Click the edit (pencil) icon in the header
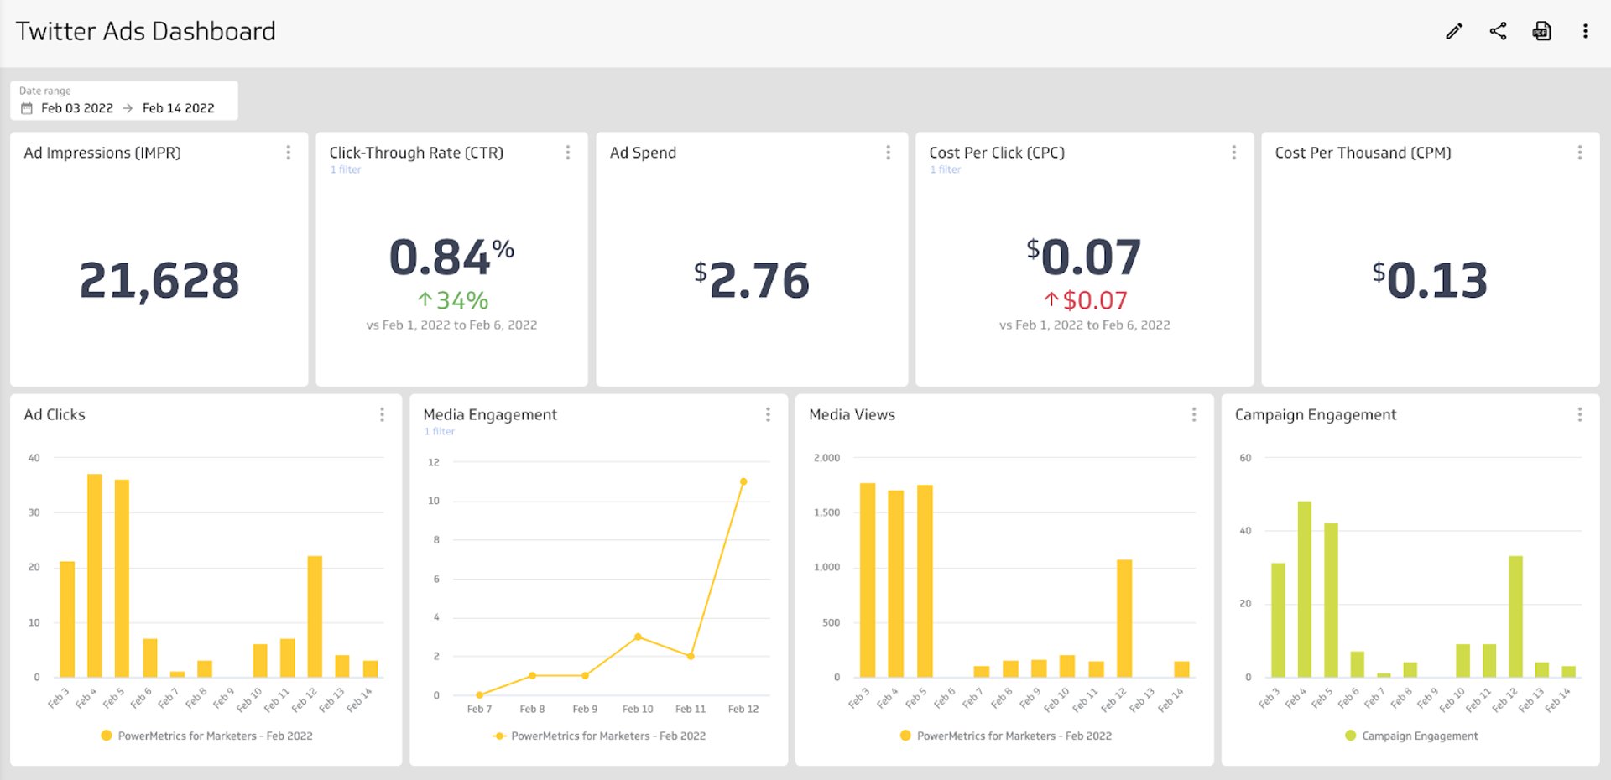The width and height of the screenshot is (1611, 780). point(1454,31)
